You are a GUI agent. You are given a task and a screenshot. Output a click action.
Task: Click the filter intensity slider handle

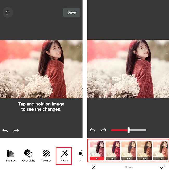point(129,130)
